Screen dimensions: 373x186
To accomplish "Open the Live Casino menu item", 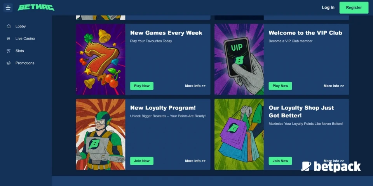I will coord(25,38).
